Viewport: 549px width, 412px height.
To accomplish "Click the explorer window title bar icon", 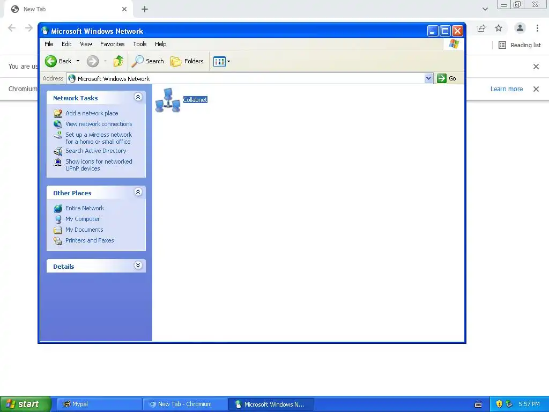I will point(45,31).
